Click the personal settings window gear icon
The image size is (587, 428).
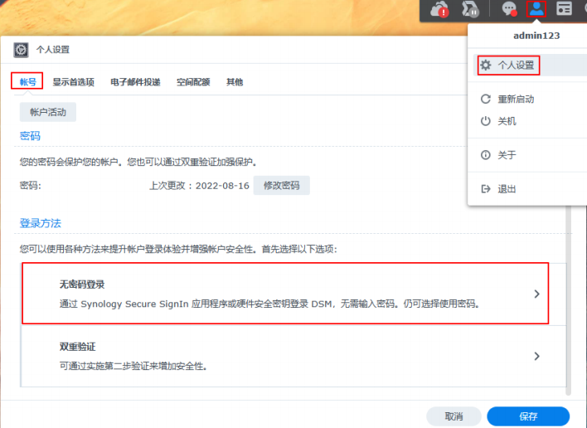pyautogui.click(x=21, y=50)
